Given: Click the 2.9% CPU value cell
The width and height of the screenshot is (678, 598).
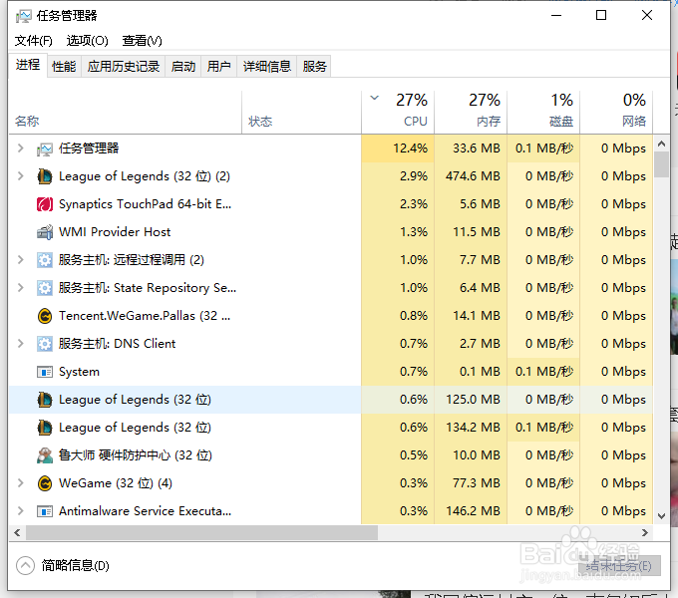Looking at the screenshot, I should tap(398, 176).
